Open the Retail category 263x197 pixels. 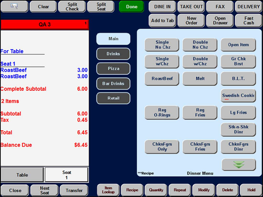(113, 98)
